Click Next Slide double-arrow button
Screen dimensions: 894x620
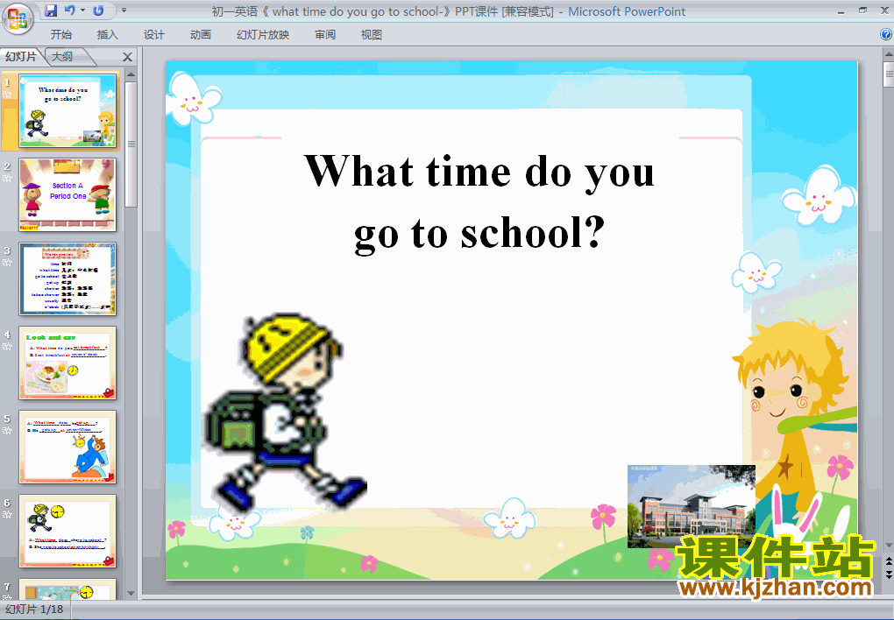[x=888, y=574]
